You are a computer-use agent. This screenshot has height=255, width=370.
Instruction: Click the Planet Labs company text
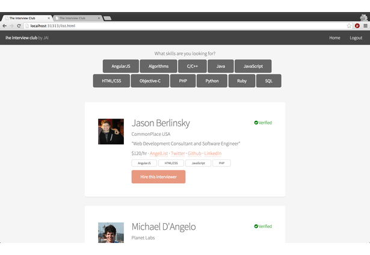point(143,238)
